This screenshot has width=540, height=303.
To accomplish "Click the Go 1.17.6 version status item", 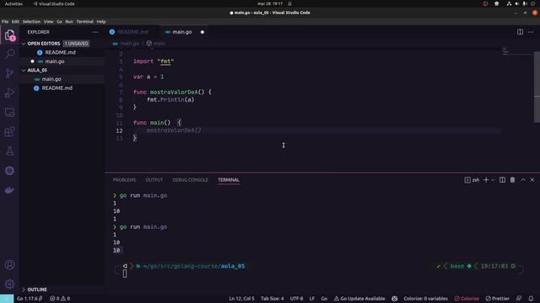I will click(30, 299).
